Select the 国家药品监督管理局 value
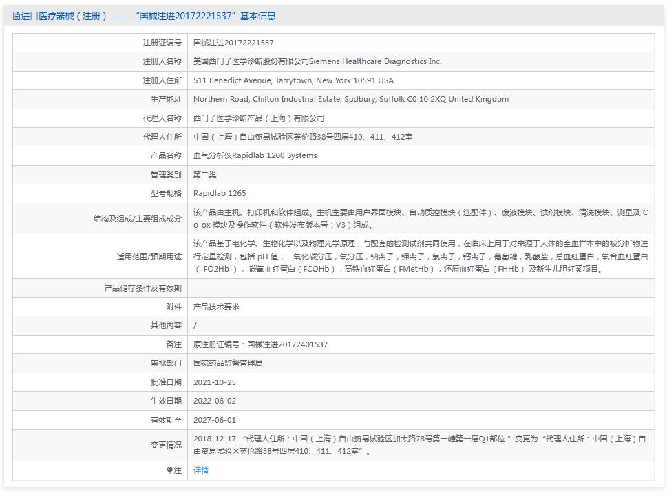 click(228, 363)
